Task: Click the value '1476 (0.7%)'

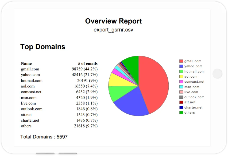Action: (87, 121)
